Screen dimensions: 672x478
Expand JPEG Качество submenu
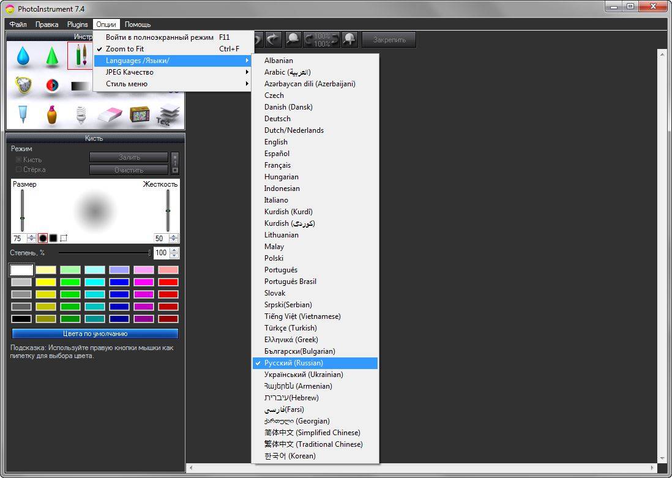pyautogui.click(x=173, y=72)
